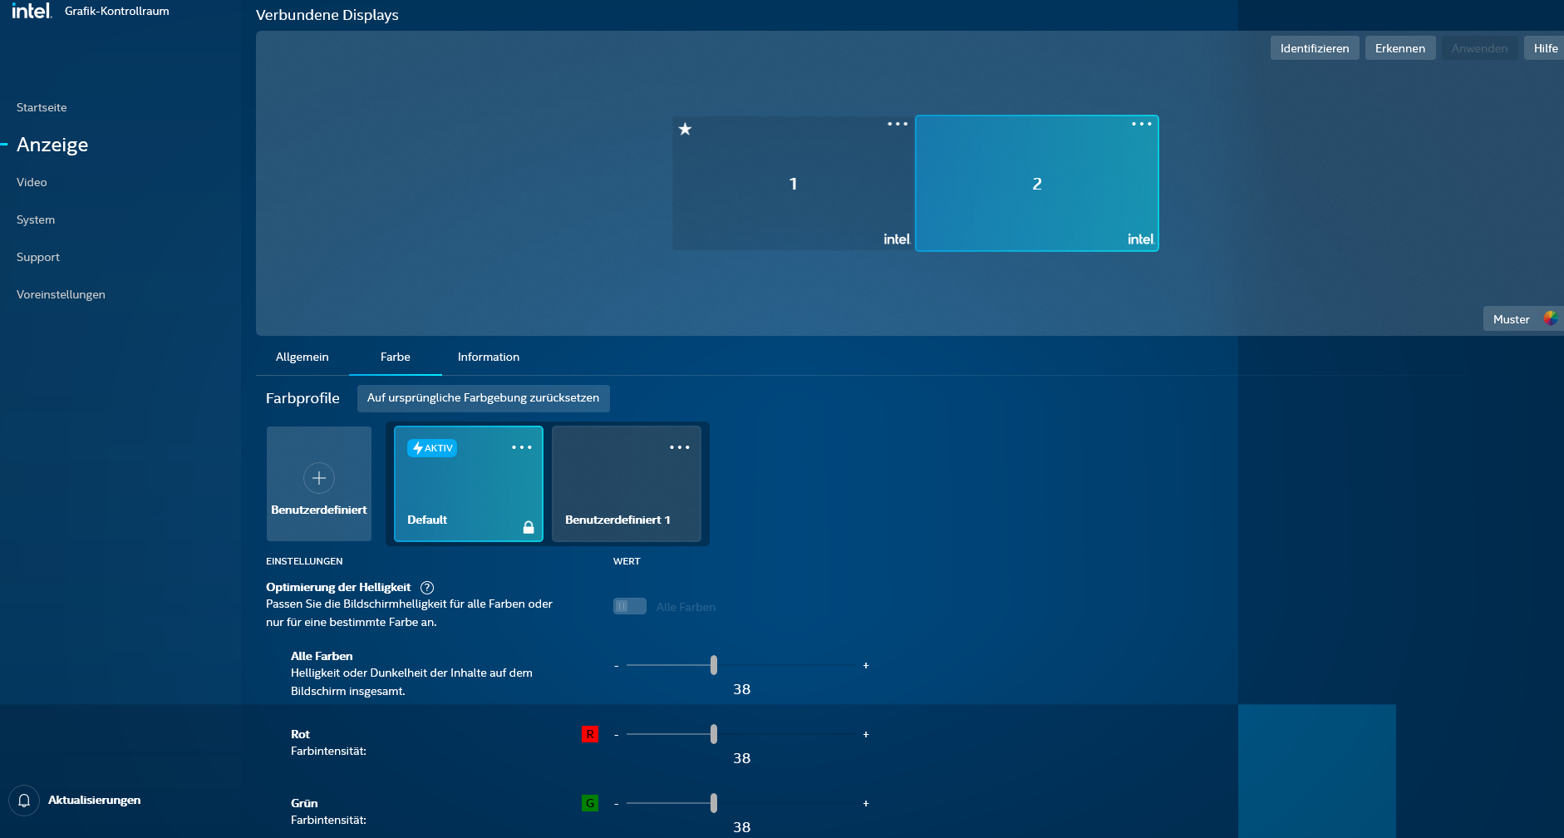Click the Rot intensity slider handle
The width and height of the screenshot is (1564, 838).
click(x=714, y=734)
